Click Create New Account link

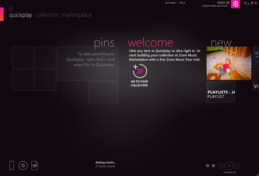point(215,6)
